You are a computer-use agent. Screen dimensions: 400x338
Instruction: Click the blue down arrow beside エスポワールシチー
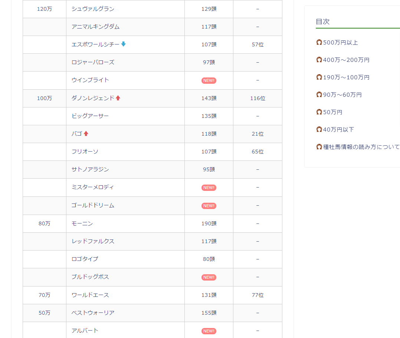(124, 44)
